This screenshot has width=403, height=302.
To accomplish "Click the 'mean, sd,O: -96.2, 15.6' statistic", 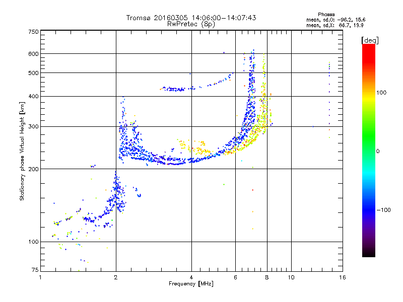I will pos(335,20).
